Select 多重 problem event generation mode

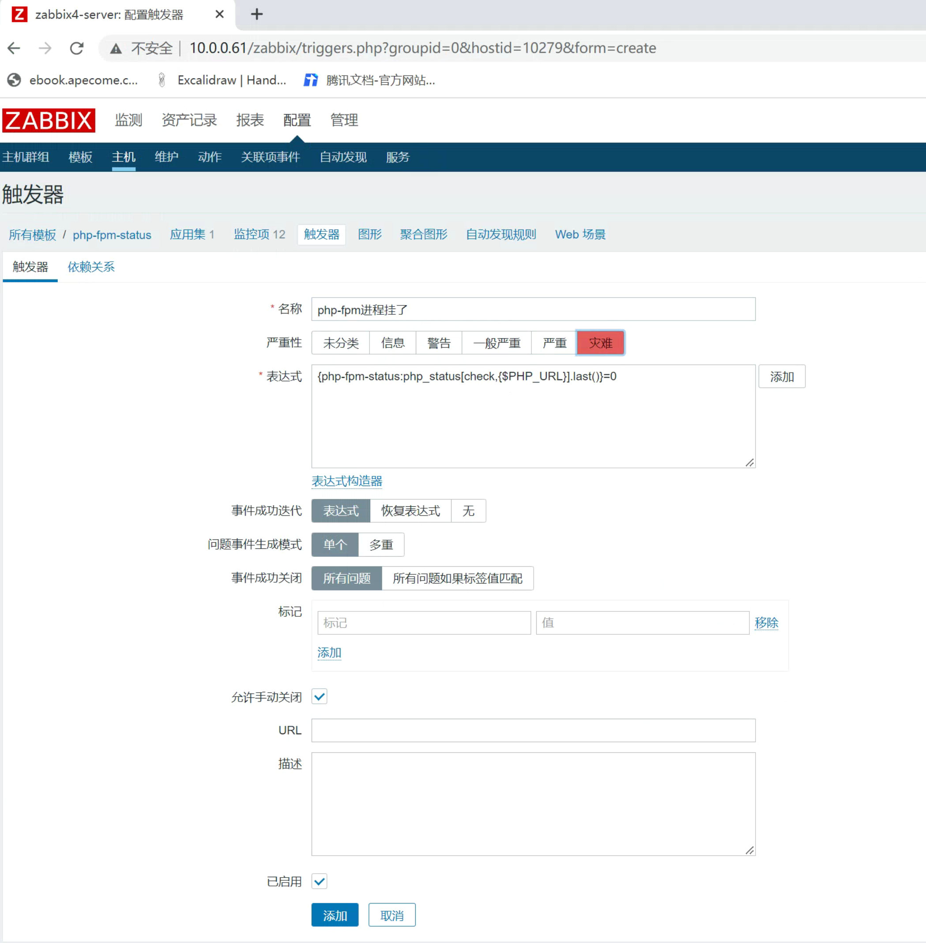coord(381,544)
